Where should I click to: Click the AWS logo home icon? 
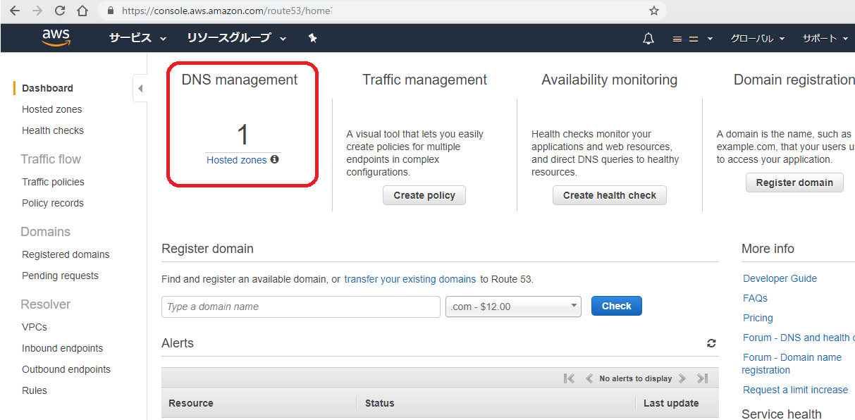pyautogui.click(x=56, y=38)
